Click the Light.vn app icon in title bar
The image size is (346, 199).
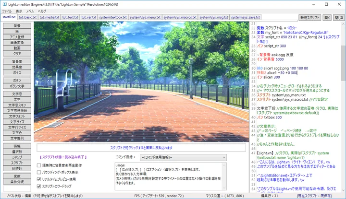point(4,4)
